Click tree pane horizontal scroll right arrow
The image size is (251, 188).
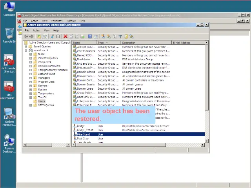point(68,145)
